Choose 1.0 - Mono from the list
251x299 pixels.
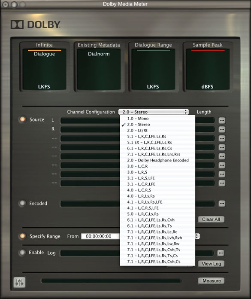pos(157,119)
